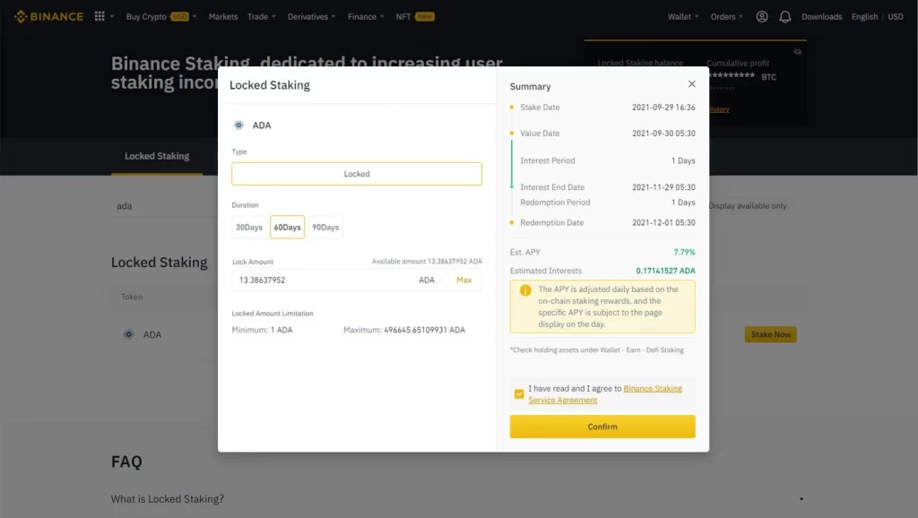Open the Orders dropdown

(x=726, y=16)
